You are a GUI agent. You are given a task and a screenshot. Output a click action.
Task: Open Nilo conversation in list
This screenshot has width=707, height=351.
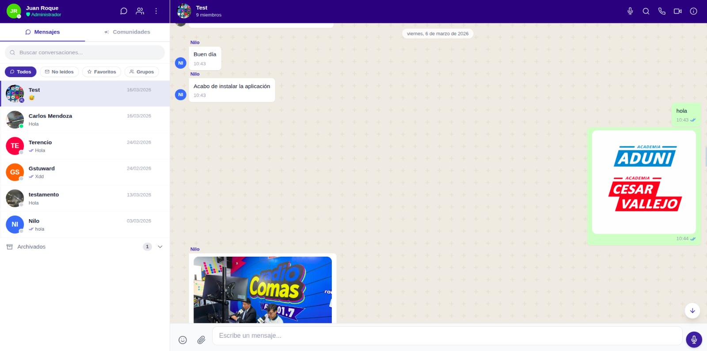(85, 224)
